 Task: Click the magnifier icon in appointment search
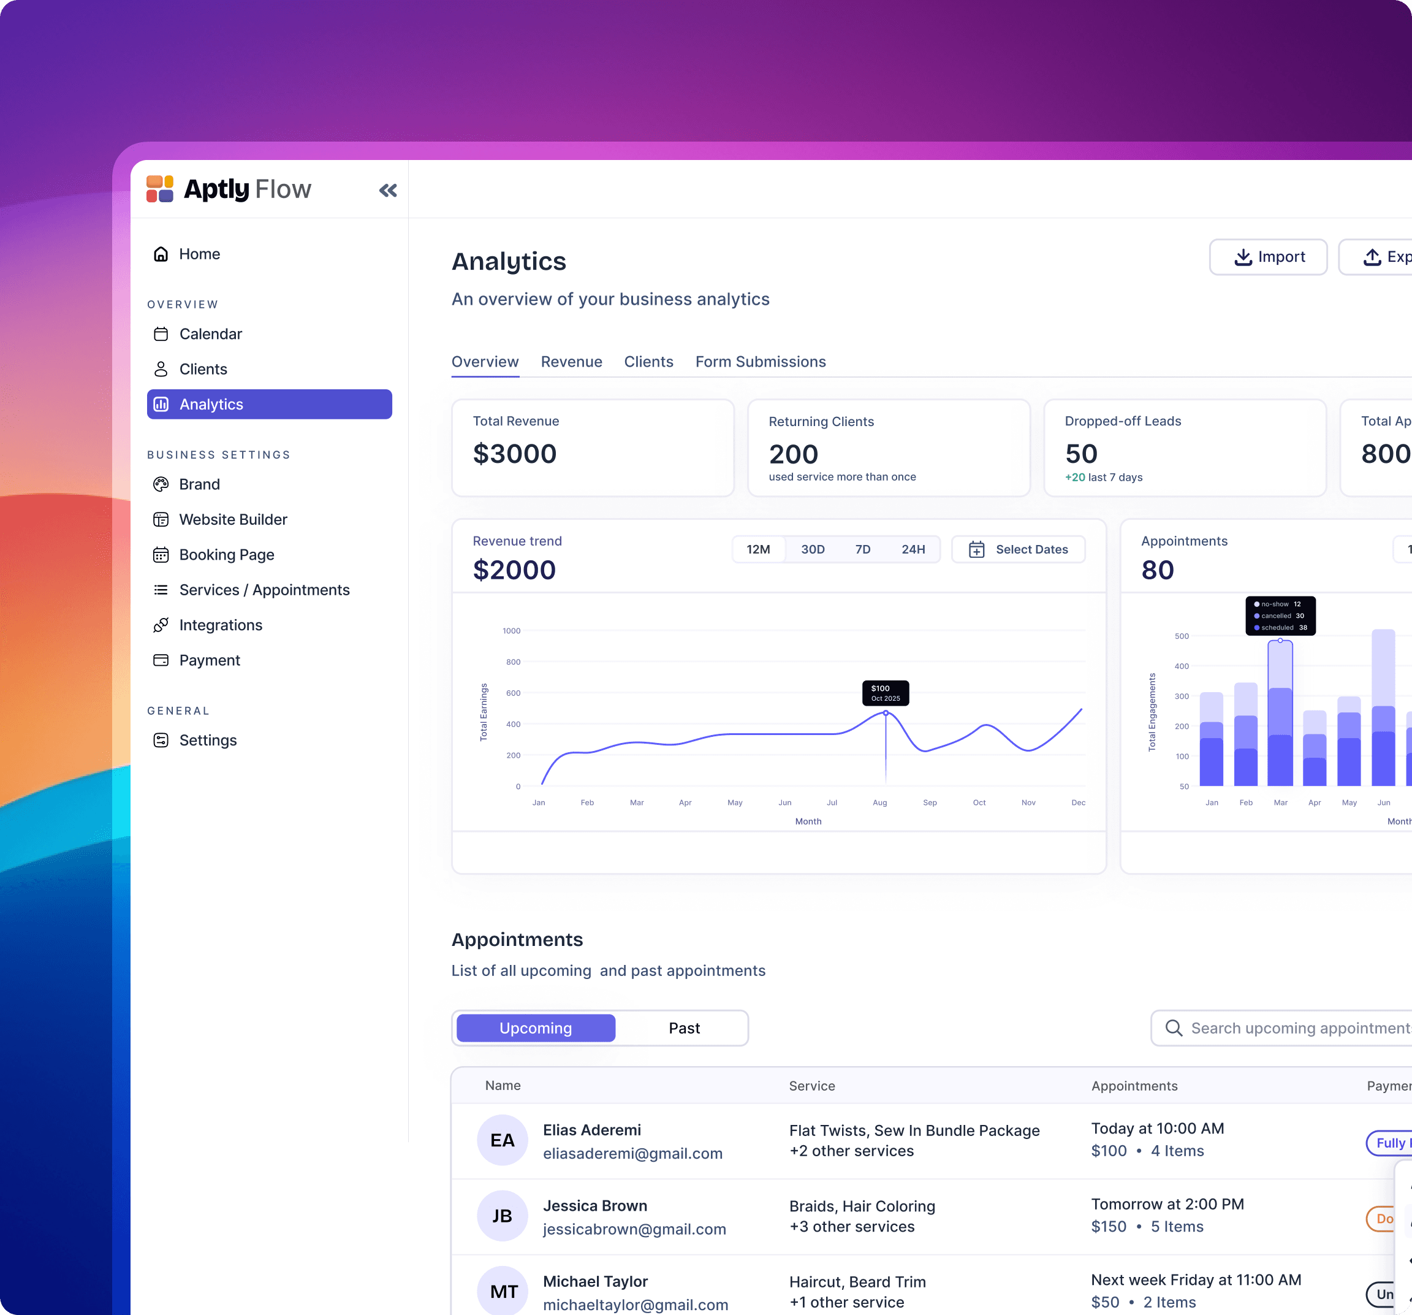pos(1174,1028)
